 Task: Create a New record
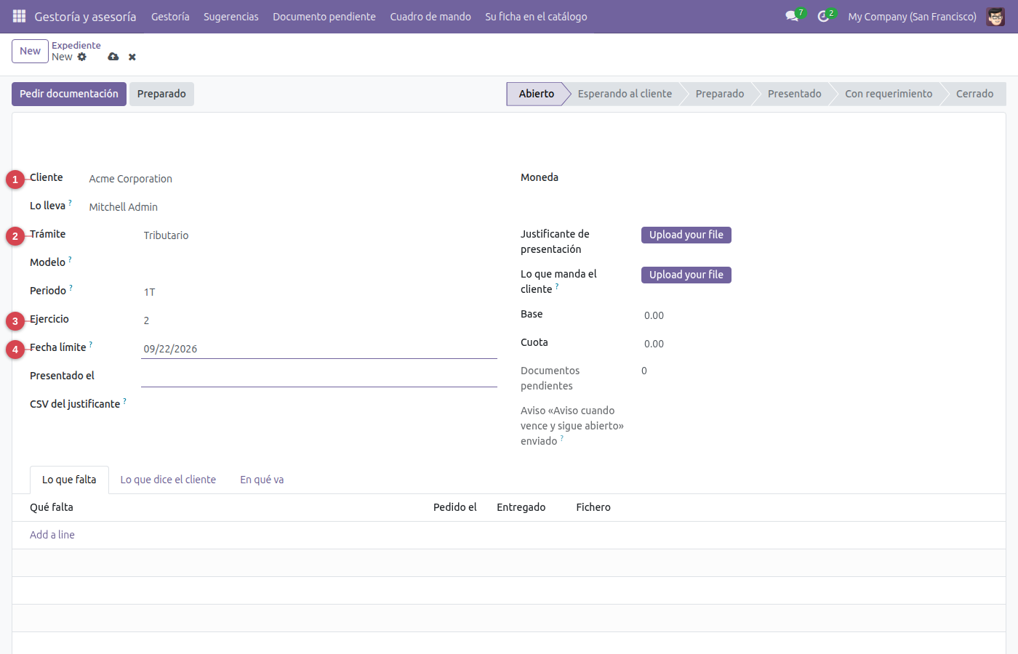click(30, 51)
